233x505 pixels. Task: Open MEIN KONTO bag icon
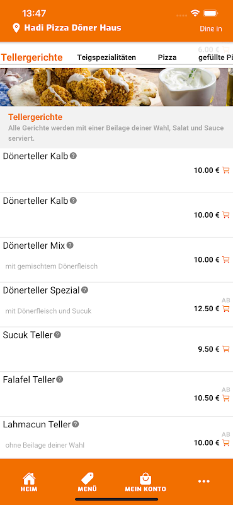point(145,482)
